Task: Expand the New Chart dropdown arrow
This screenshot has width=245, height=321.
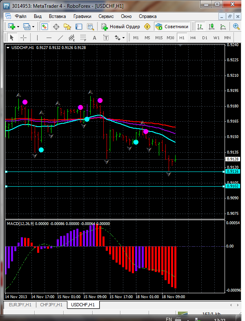Action: pyautogui.click(x=18, y=27)
